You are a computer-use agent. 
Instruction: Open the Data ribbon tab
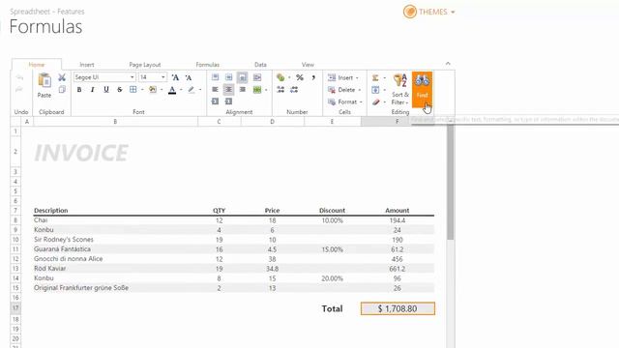260,65
